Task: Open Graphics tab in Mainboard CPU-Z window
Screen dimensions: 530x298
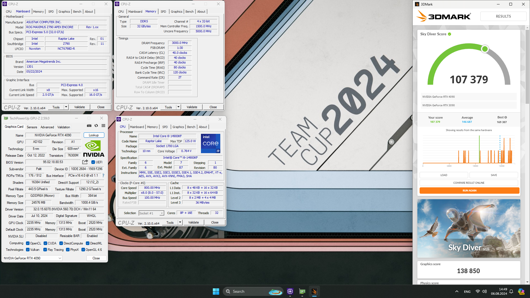Action: (64, 12)
